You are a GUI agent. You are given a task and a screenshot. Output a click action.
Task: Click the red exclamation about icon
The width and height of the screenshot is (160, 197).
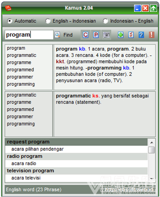pos(152,35)
